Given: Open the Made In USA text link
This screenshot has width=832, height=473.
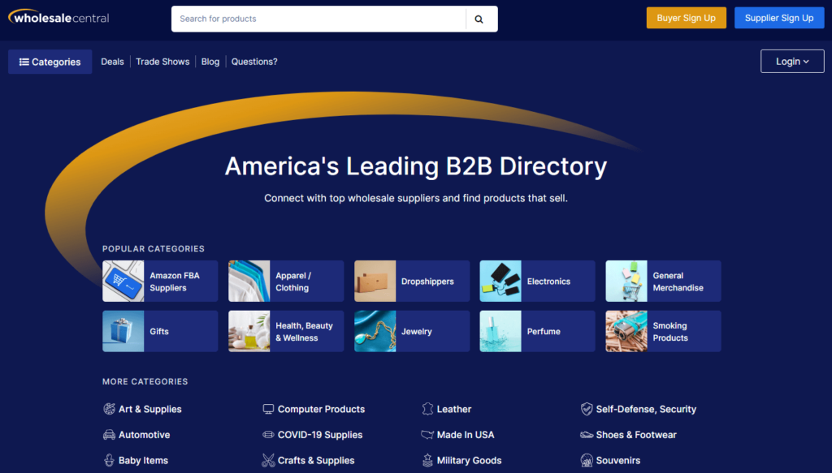Looking at the screenshot, I should click(466, 435).
